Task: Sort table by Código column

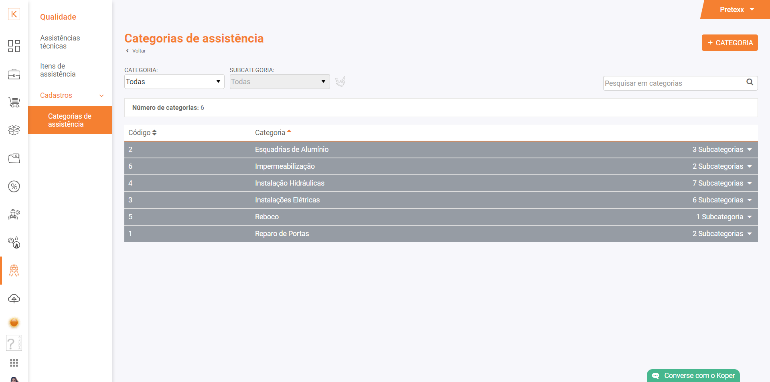Action: (x=142, y=133)
